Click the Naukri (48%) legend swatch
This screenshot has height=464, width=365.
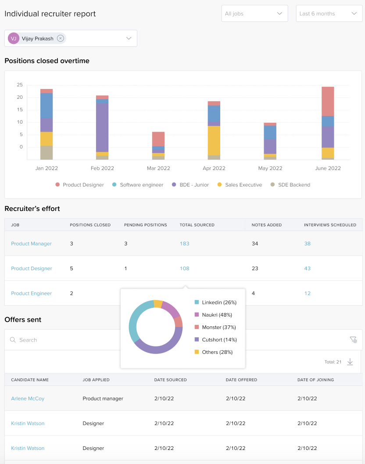[x=197, y=315]
